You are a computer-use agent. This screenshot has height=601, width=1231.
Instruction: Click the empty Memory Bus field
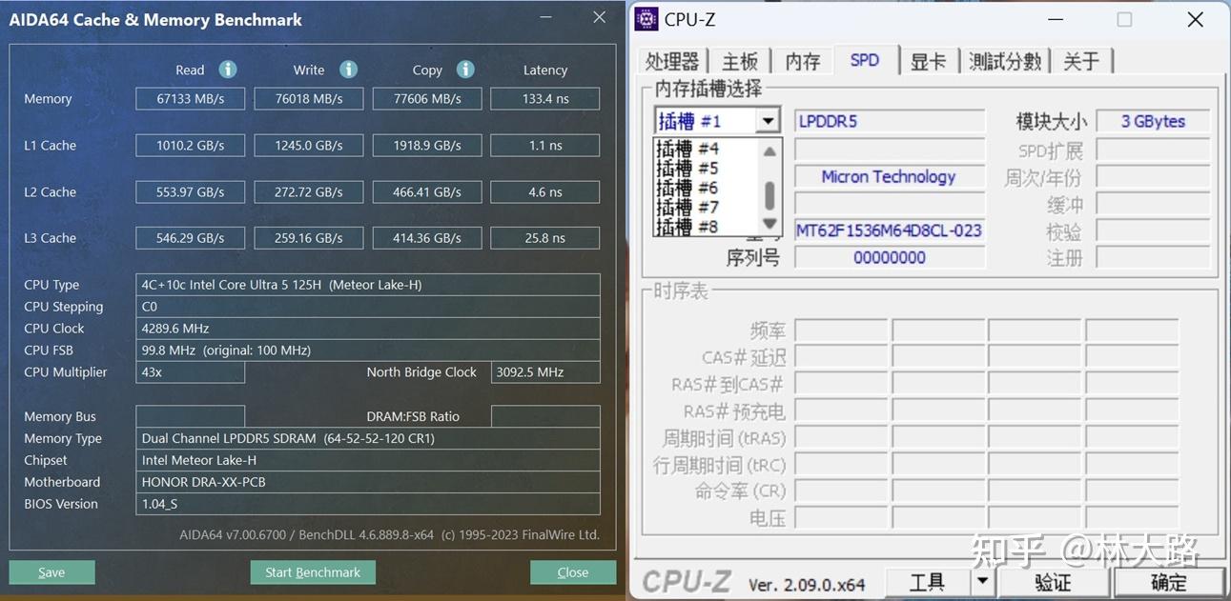coord(190,416)
